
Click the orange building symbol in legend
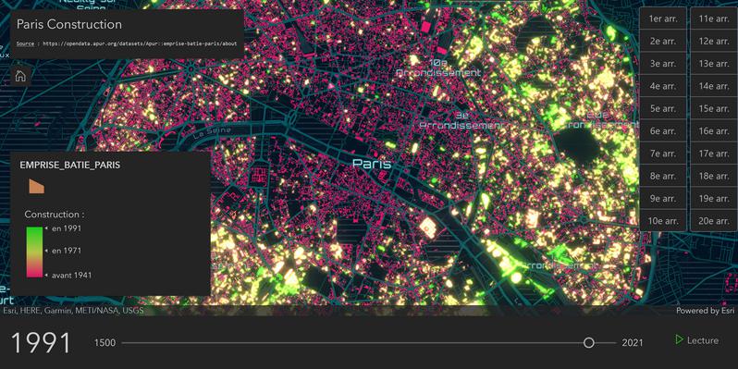click(x=36, y=187)
